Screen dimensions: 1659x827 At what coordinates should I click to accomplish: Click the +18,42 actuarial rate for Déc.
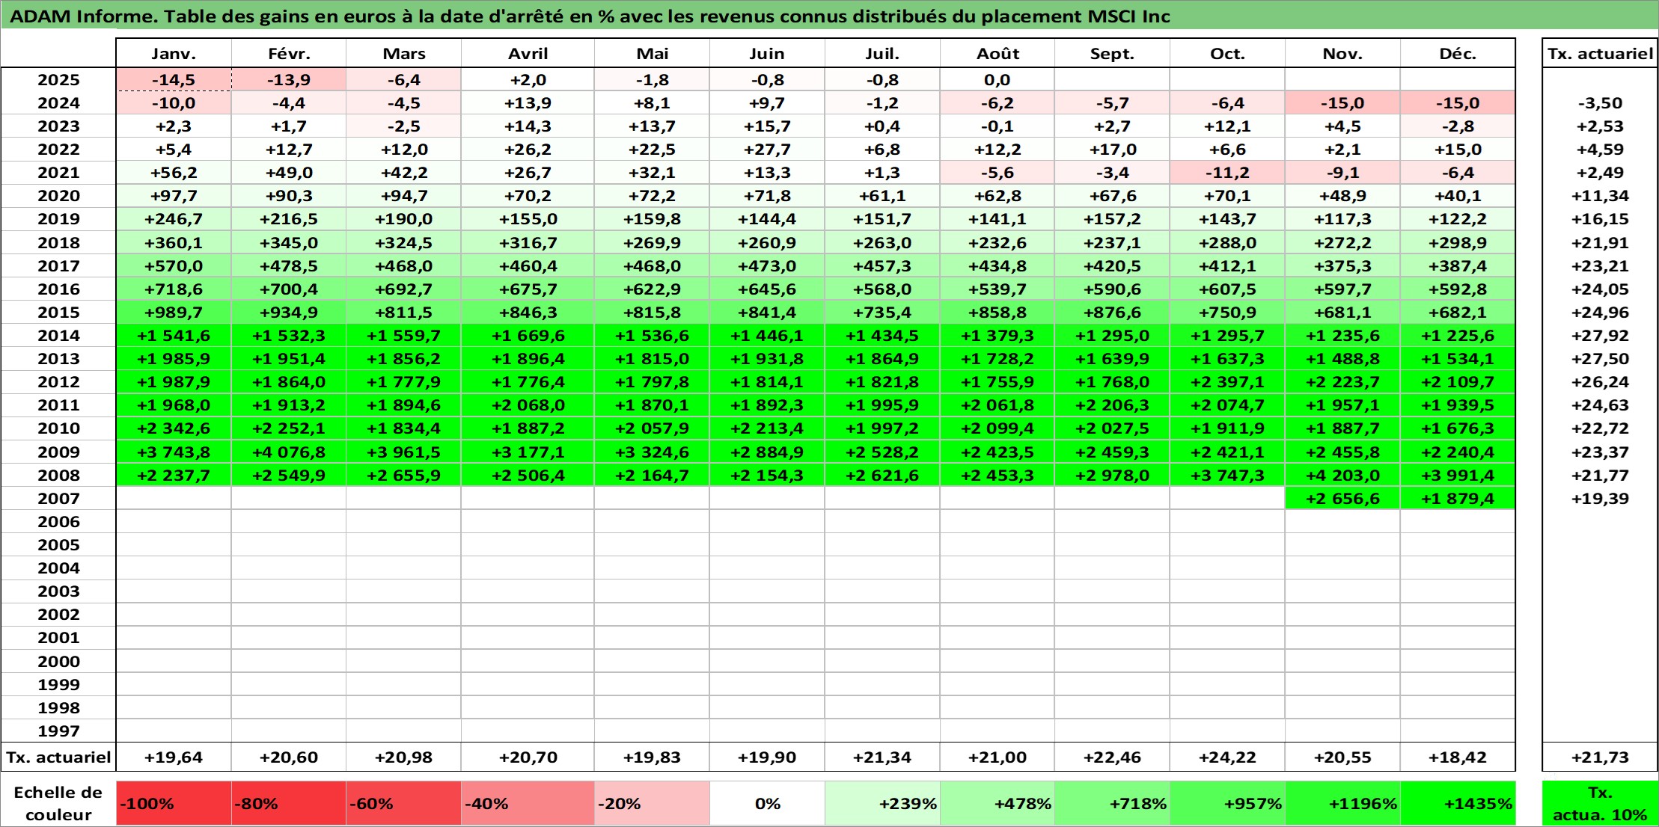pos(1458,757)
